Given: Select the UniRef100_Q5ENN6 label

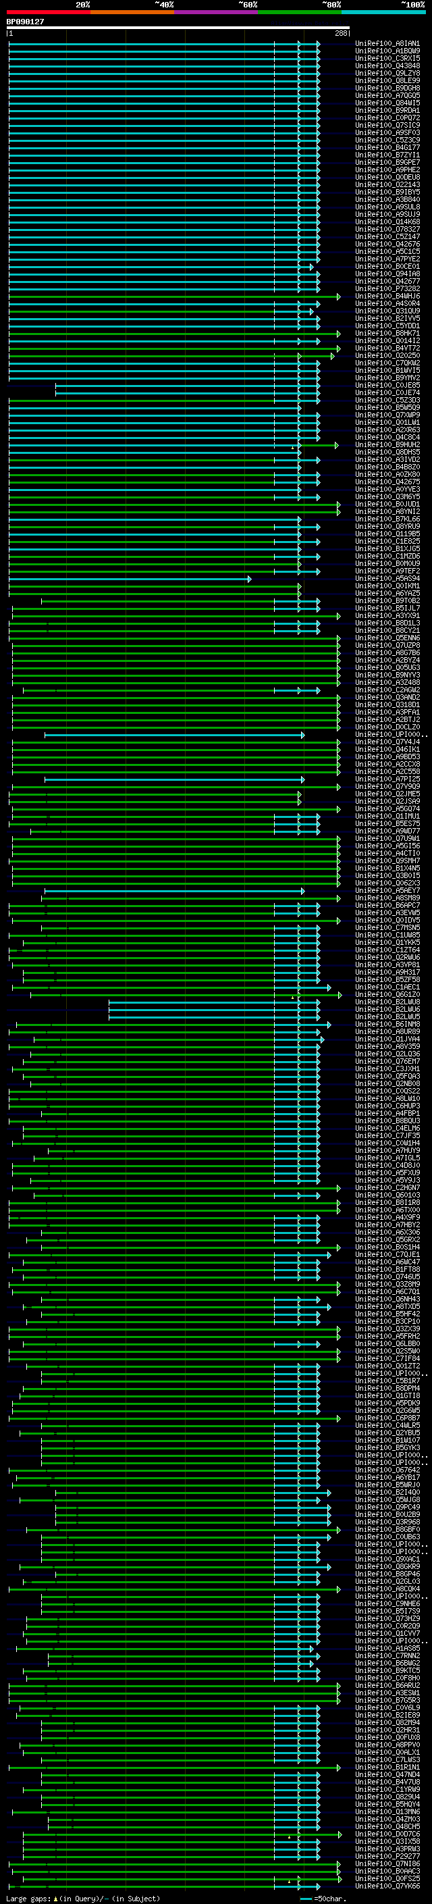Looking at the screenshot, I should (x=387, y=638).
